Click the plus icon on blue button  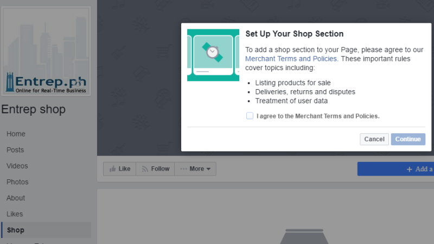click(410, 169)
